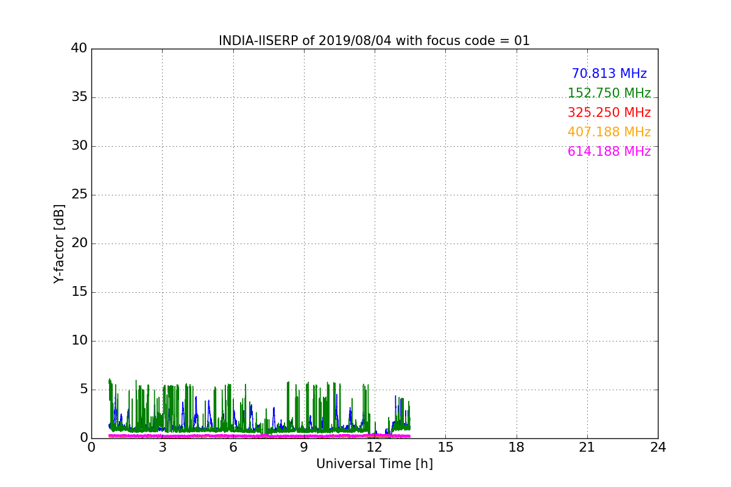Click the y-axis tick label 20
The width and height of the screenshot is (731, 487).
(x=79, y=243)
